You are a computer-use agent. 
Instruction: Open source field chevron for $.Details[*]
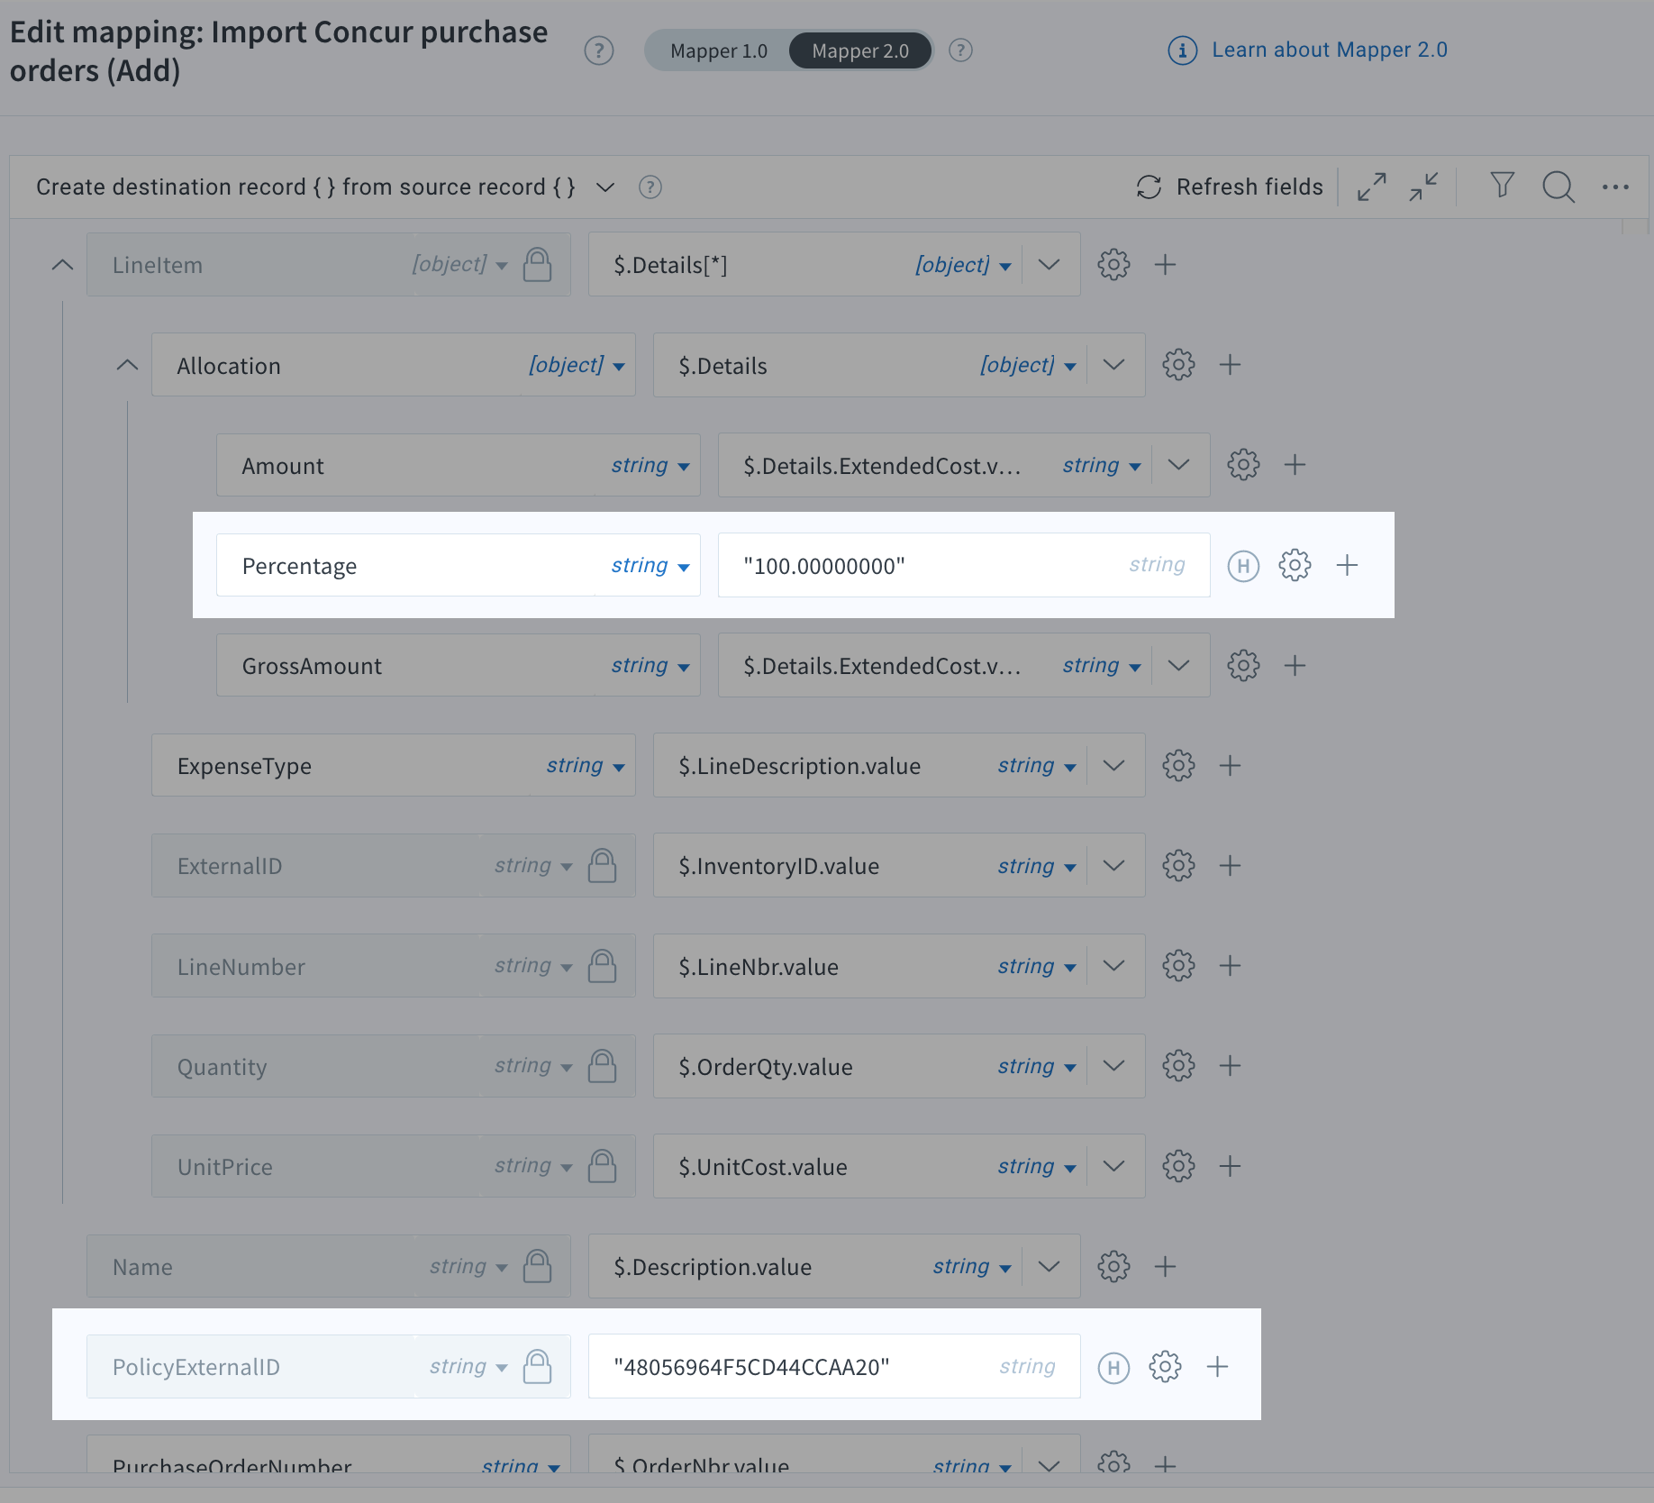(x=1049, y=265)
